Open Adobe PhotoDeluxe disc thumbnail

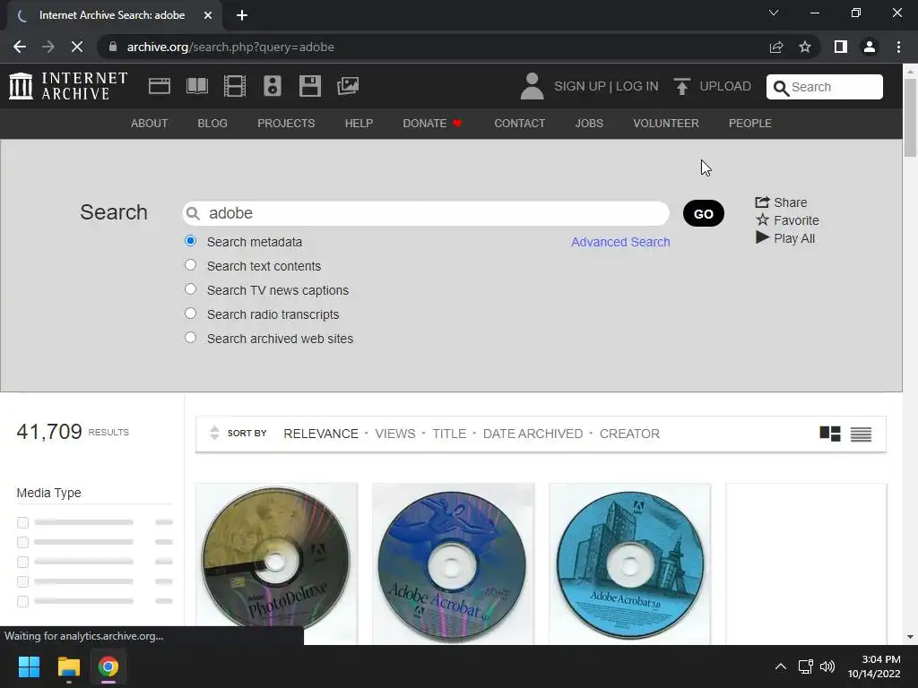pyautogui.click(x=276, y=563)
